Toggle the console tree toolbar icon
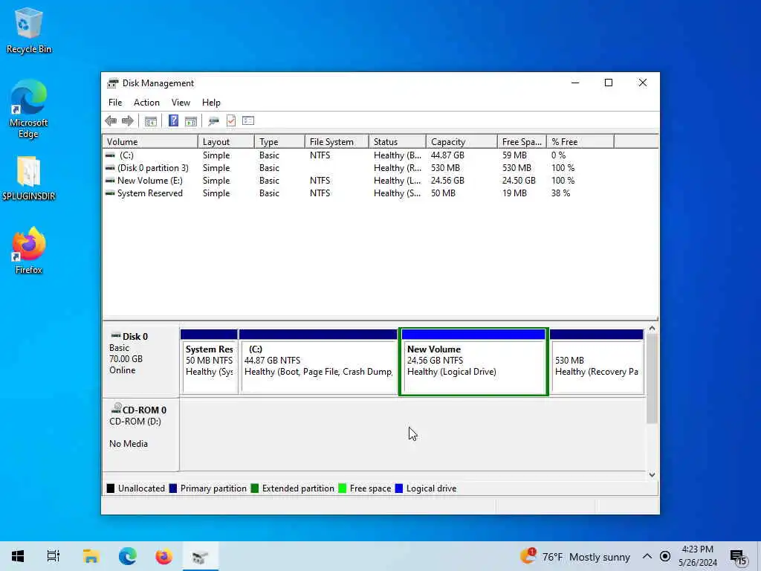The width and height of the screenshot is (761, 571). pos(150,121)
